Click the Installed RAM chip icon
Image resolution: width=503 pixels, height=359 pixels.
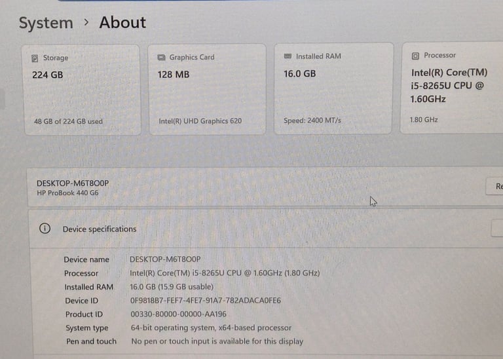[288, 56]
